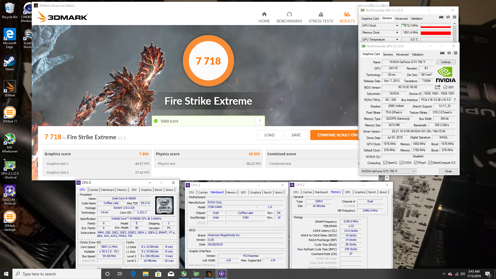Click the volume icon in system tray
The image size is (496, 279).
[463, 274]
